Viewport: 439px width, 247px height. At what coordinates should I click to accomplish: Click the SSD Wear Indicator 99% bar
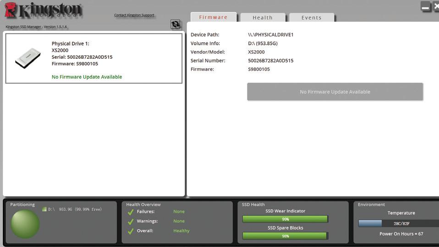click(x=285, y=219)
